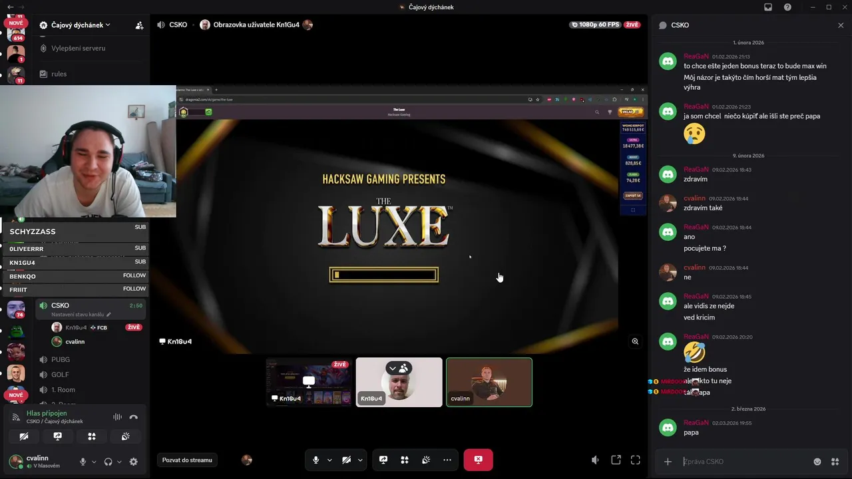The width and height of the screenshot is (852, 479).
Task: Open the emoji picker in the chat input
Action: (817, 462)
